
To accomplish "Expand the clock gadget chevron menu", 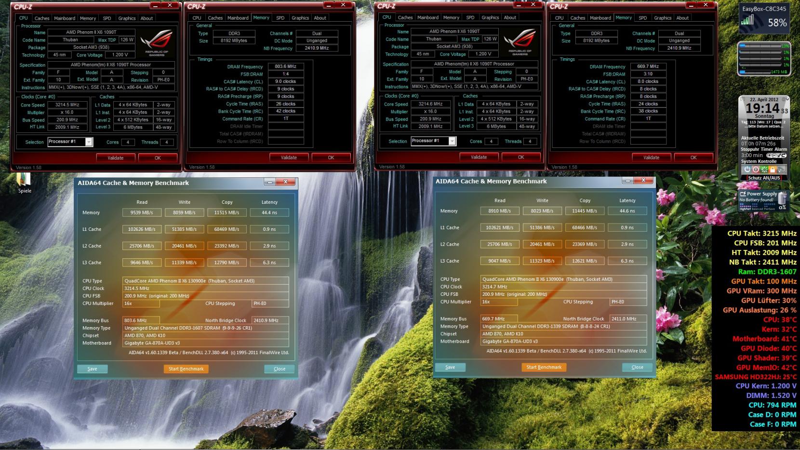I will [x=787, y=99].
